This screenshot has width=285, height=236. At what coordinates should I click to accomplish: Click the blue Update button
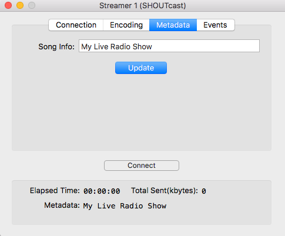(x=141, y=68)
